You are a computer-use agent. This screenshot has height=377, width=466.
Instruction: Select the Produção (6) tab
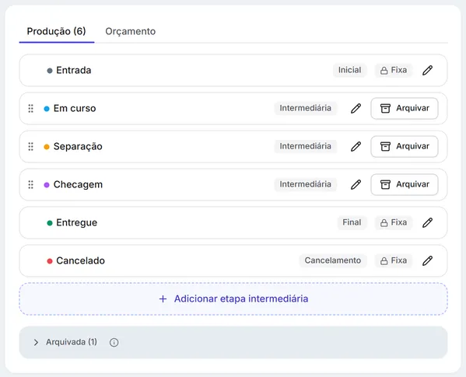(57, 31)
